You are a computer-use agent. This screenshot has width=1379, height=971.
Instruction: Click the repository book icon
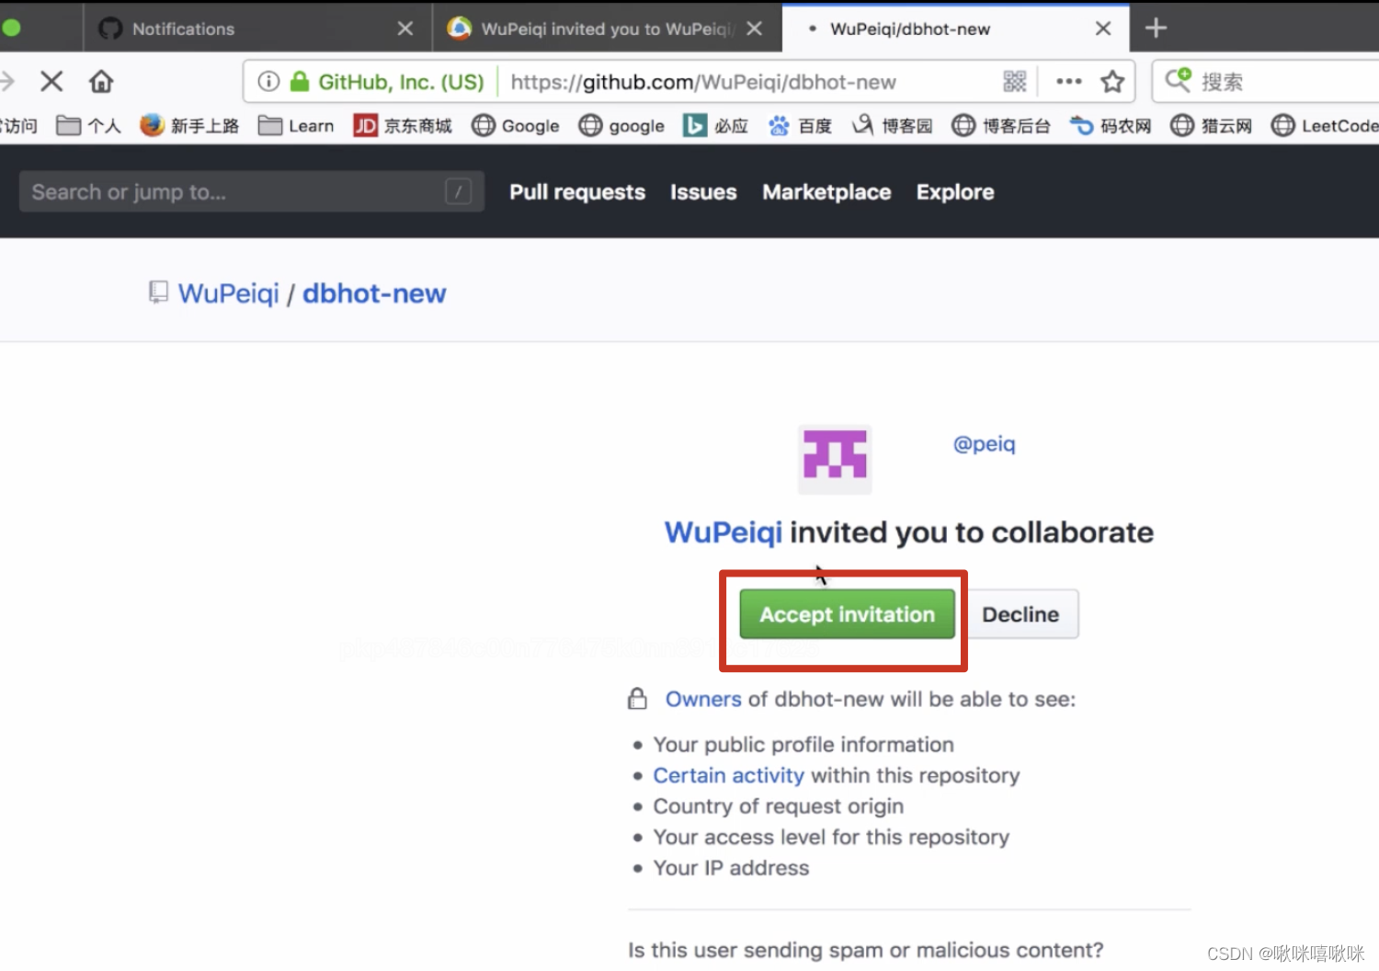point(158,292)
